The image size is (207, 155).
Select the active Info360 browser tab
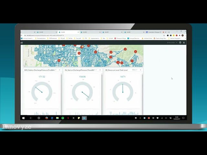68,32
